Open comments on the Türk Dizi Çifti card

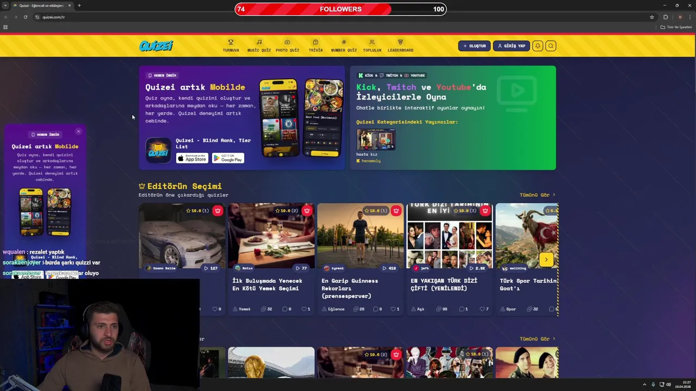coord(463,309)
